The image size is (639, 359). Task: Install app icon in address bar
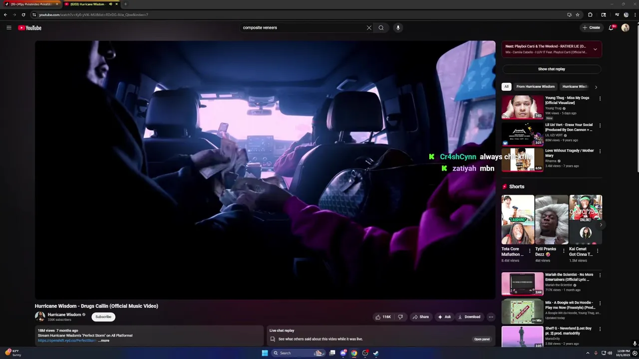[x=569, y=14]
